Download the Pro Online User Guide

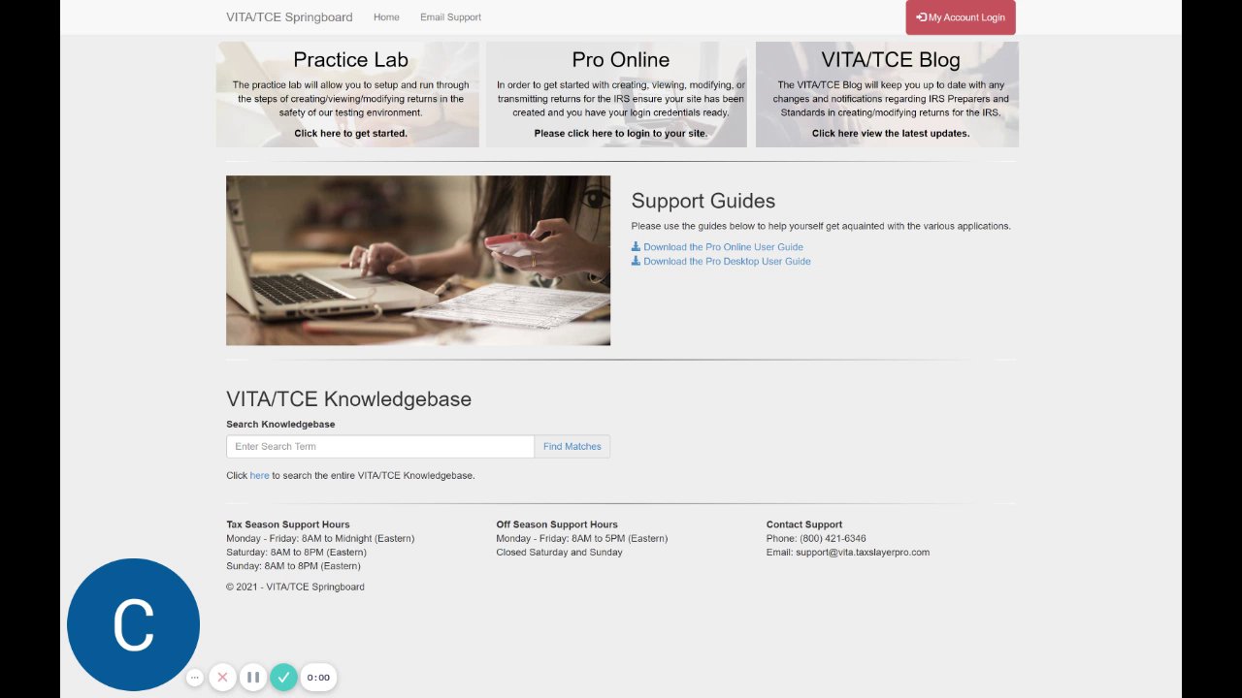click(723, 247)
